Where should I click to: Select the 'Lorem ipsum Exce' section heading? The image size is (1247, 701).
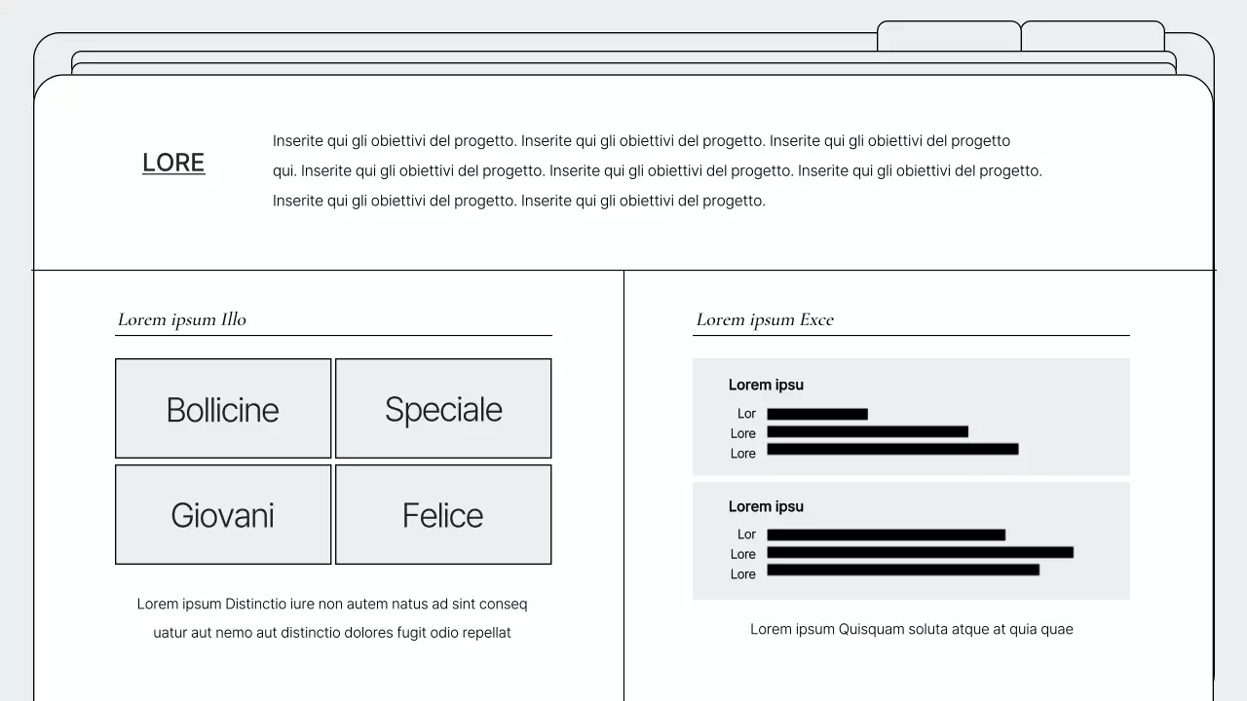click(765, 319)
